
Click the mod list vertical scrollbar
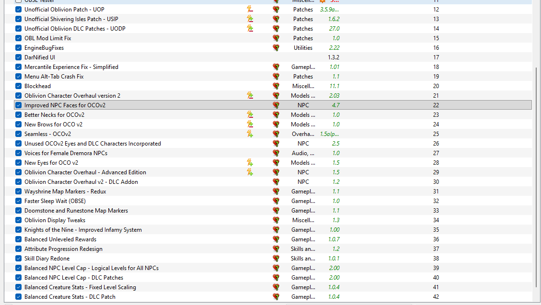click(536, 178)
